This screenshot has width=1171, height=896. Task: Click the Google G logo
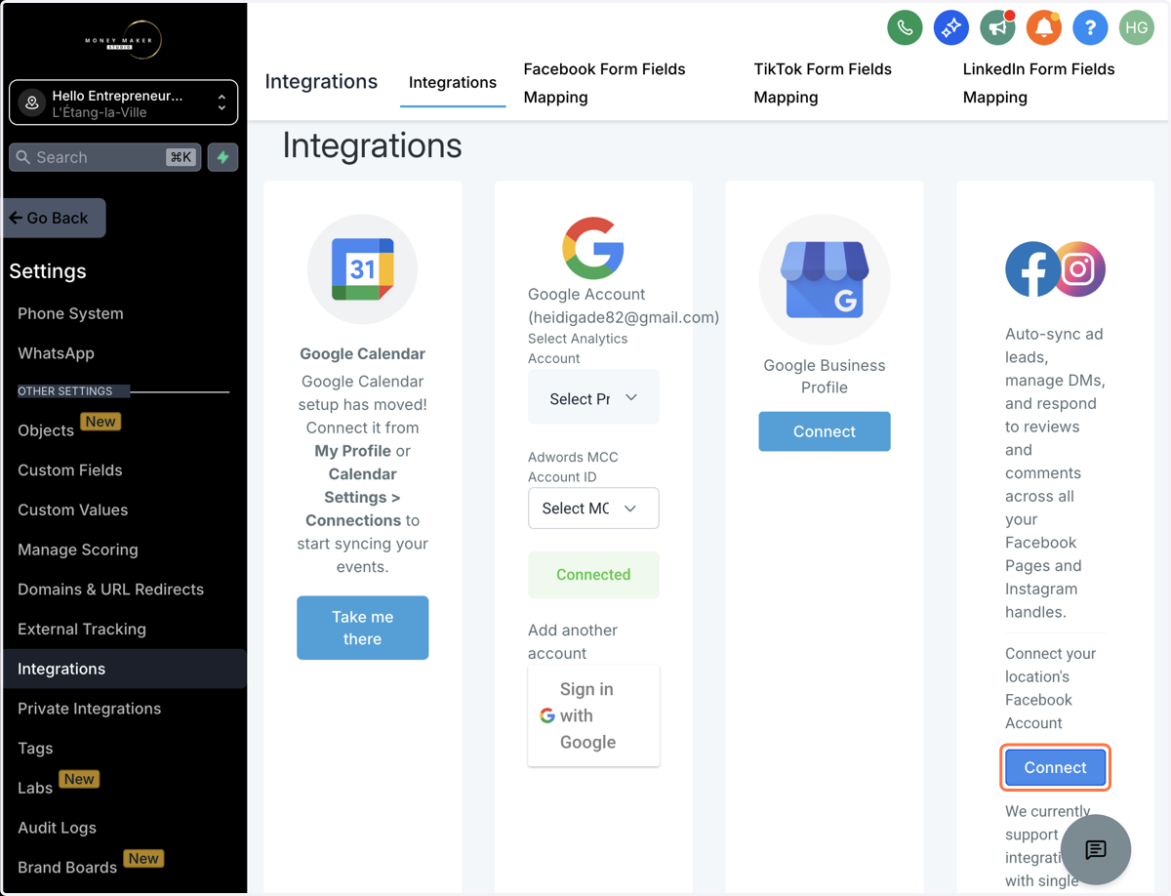point(593,248)
